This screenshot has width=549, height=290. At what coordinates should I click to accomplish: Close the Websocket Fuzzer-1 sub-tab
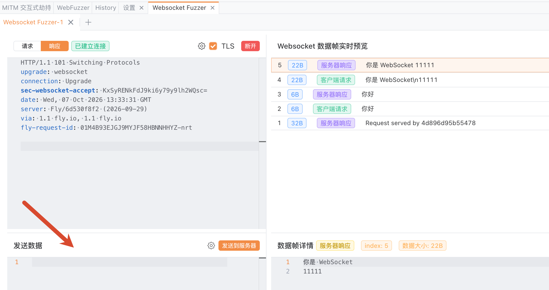tap(71, 22)
